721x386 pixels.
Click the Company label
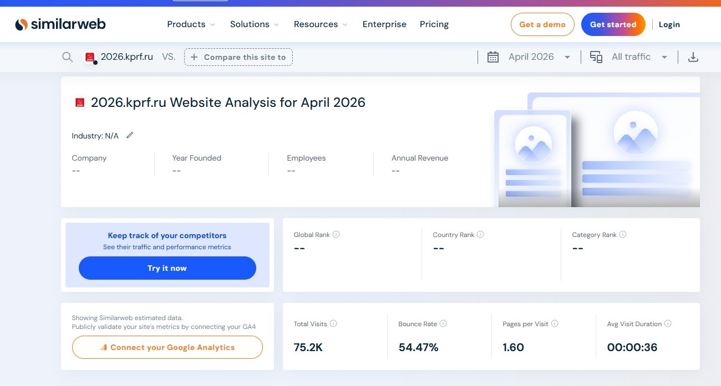point(89,158)
